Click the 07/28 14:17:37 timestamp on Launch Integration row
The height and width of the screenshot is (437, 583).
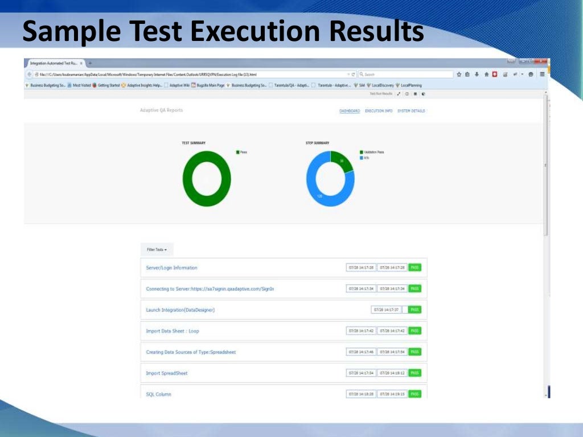point(386,310)
